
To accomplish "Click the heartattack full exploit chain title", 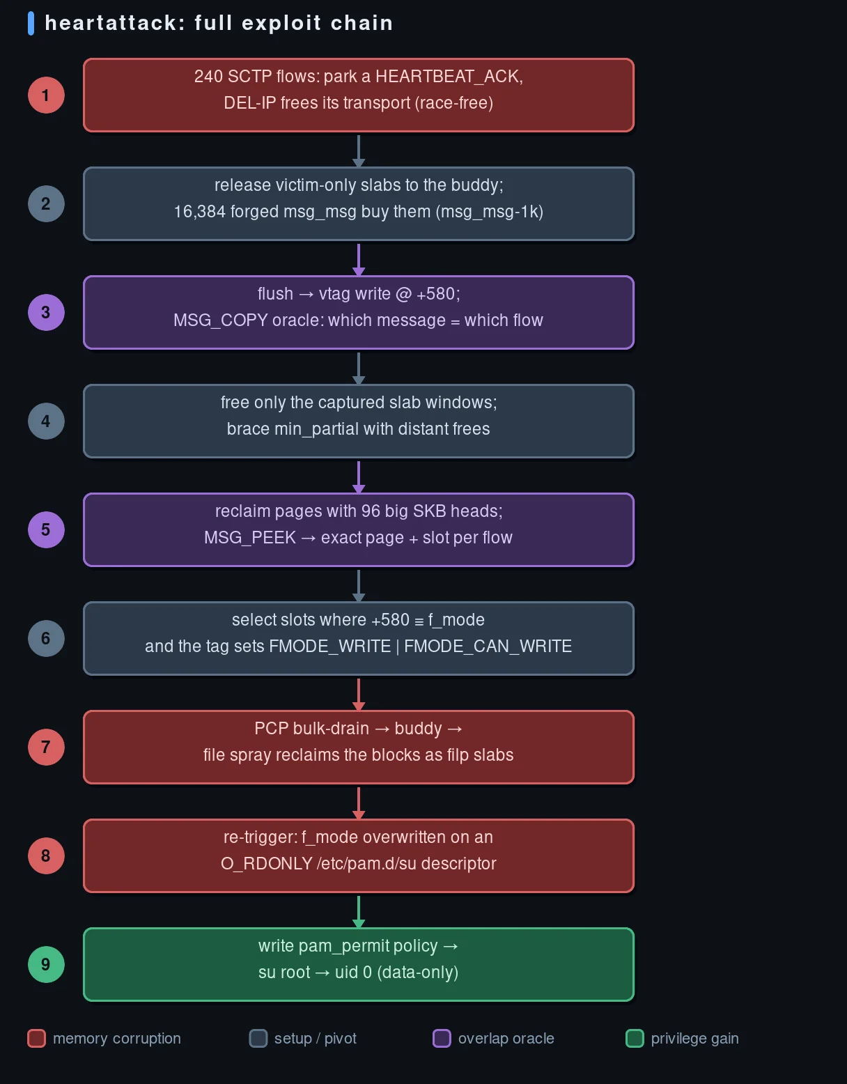I will tap(219, 23).
